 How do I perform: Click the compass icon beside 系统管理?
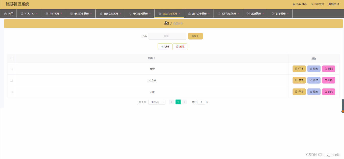tap(248, 14)
